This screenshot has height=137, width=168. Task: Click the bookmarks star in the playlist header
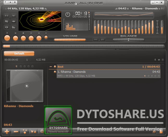pyautogui.click(x=159, y=60)
